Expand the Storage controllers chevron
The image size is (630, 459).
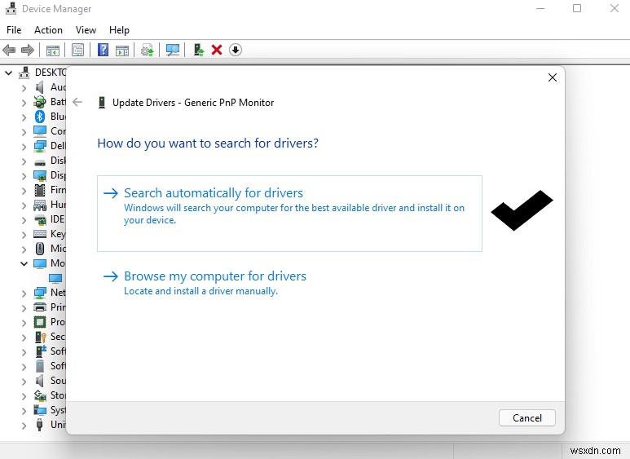click(x=24, y=396)
